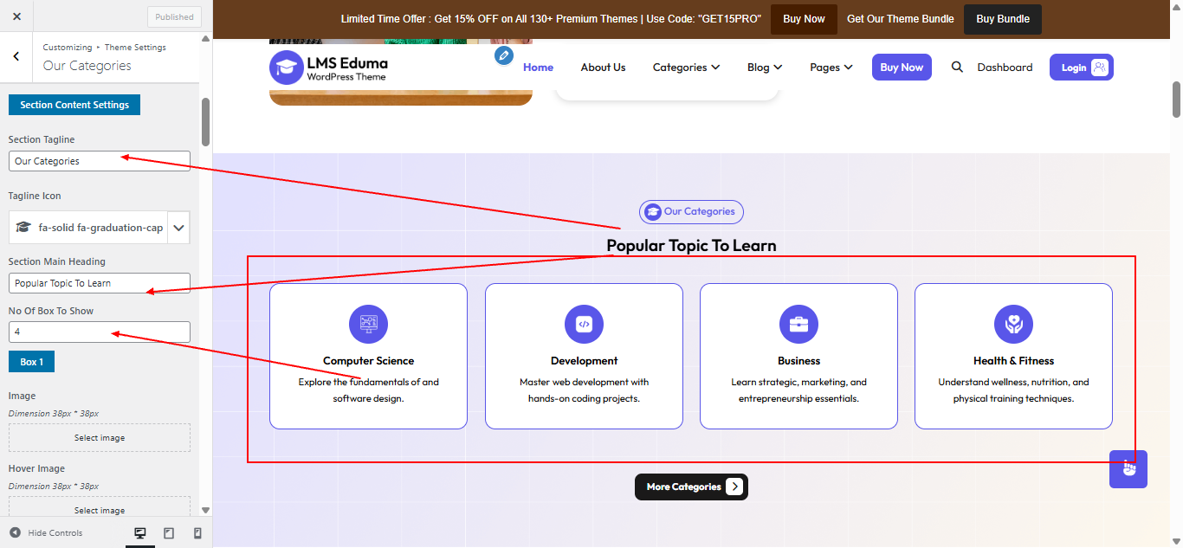Open the Dashboard menu item
This screenshot has width=1183, height=548.
click(1005, 67)
